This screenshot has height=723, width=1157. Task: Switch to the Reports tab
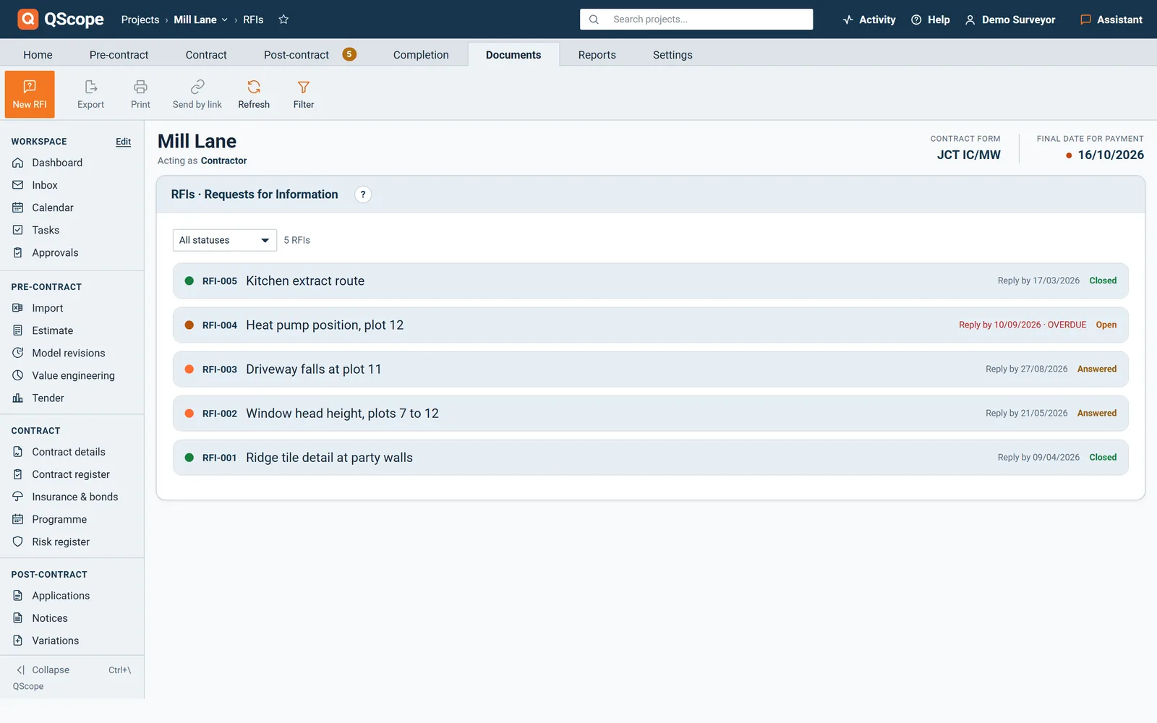tap(597, 55)
